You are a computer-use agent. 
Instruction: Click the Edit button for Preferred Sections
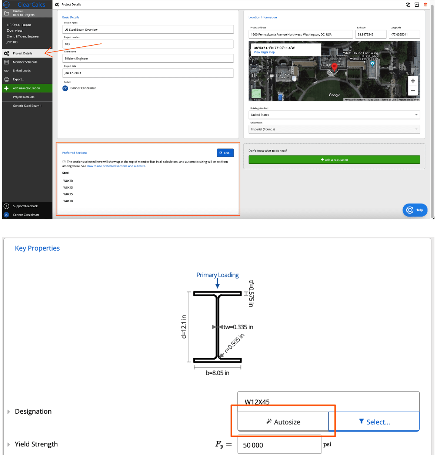click(x=225, y=153)
